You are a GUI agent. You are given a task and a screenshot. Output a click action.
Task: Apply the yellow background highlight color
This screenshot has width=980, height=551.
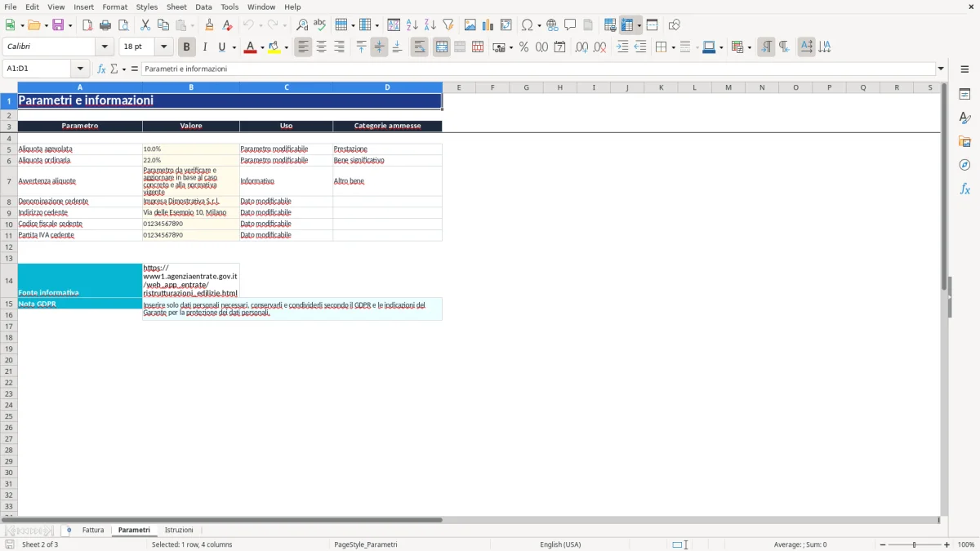274,47
